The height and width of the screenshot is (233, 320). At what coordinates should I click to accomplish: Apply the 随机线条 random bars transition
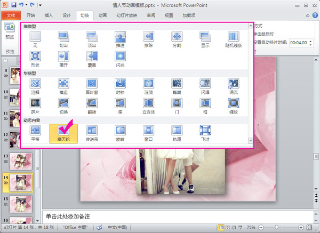point(234,39)
